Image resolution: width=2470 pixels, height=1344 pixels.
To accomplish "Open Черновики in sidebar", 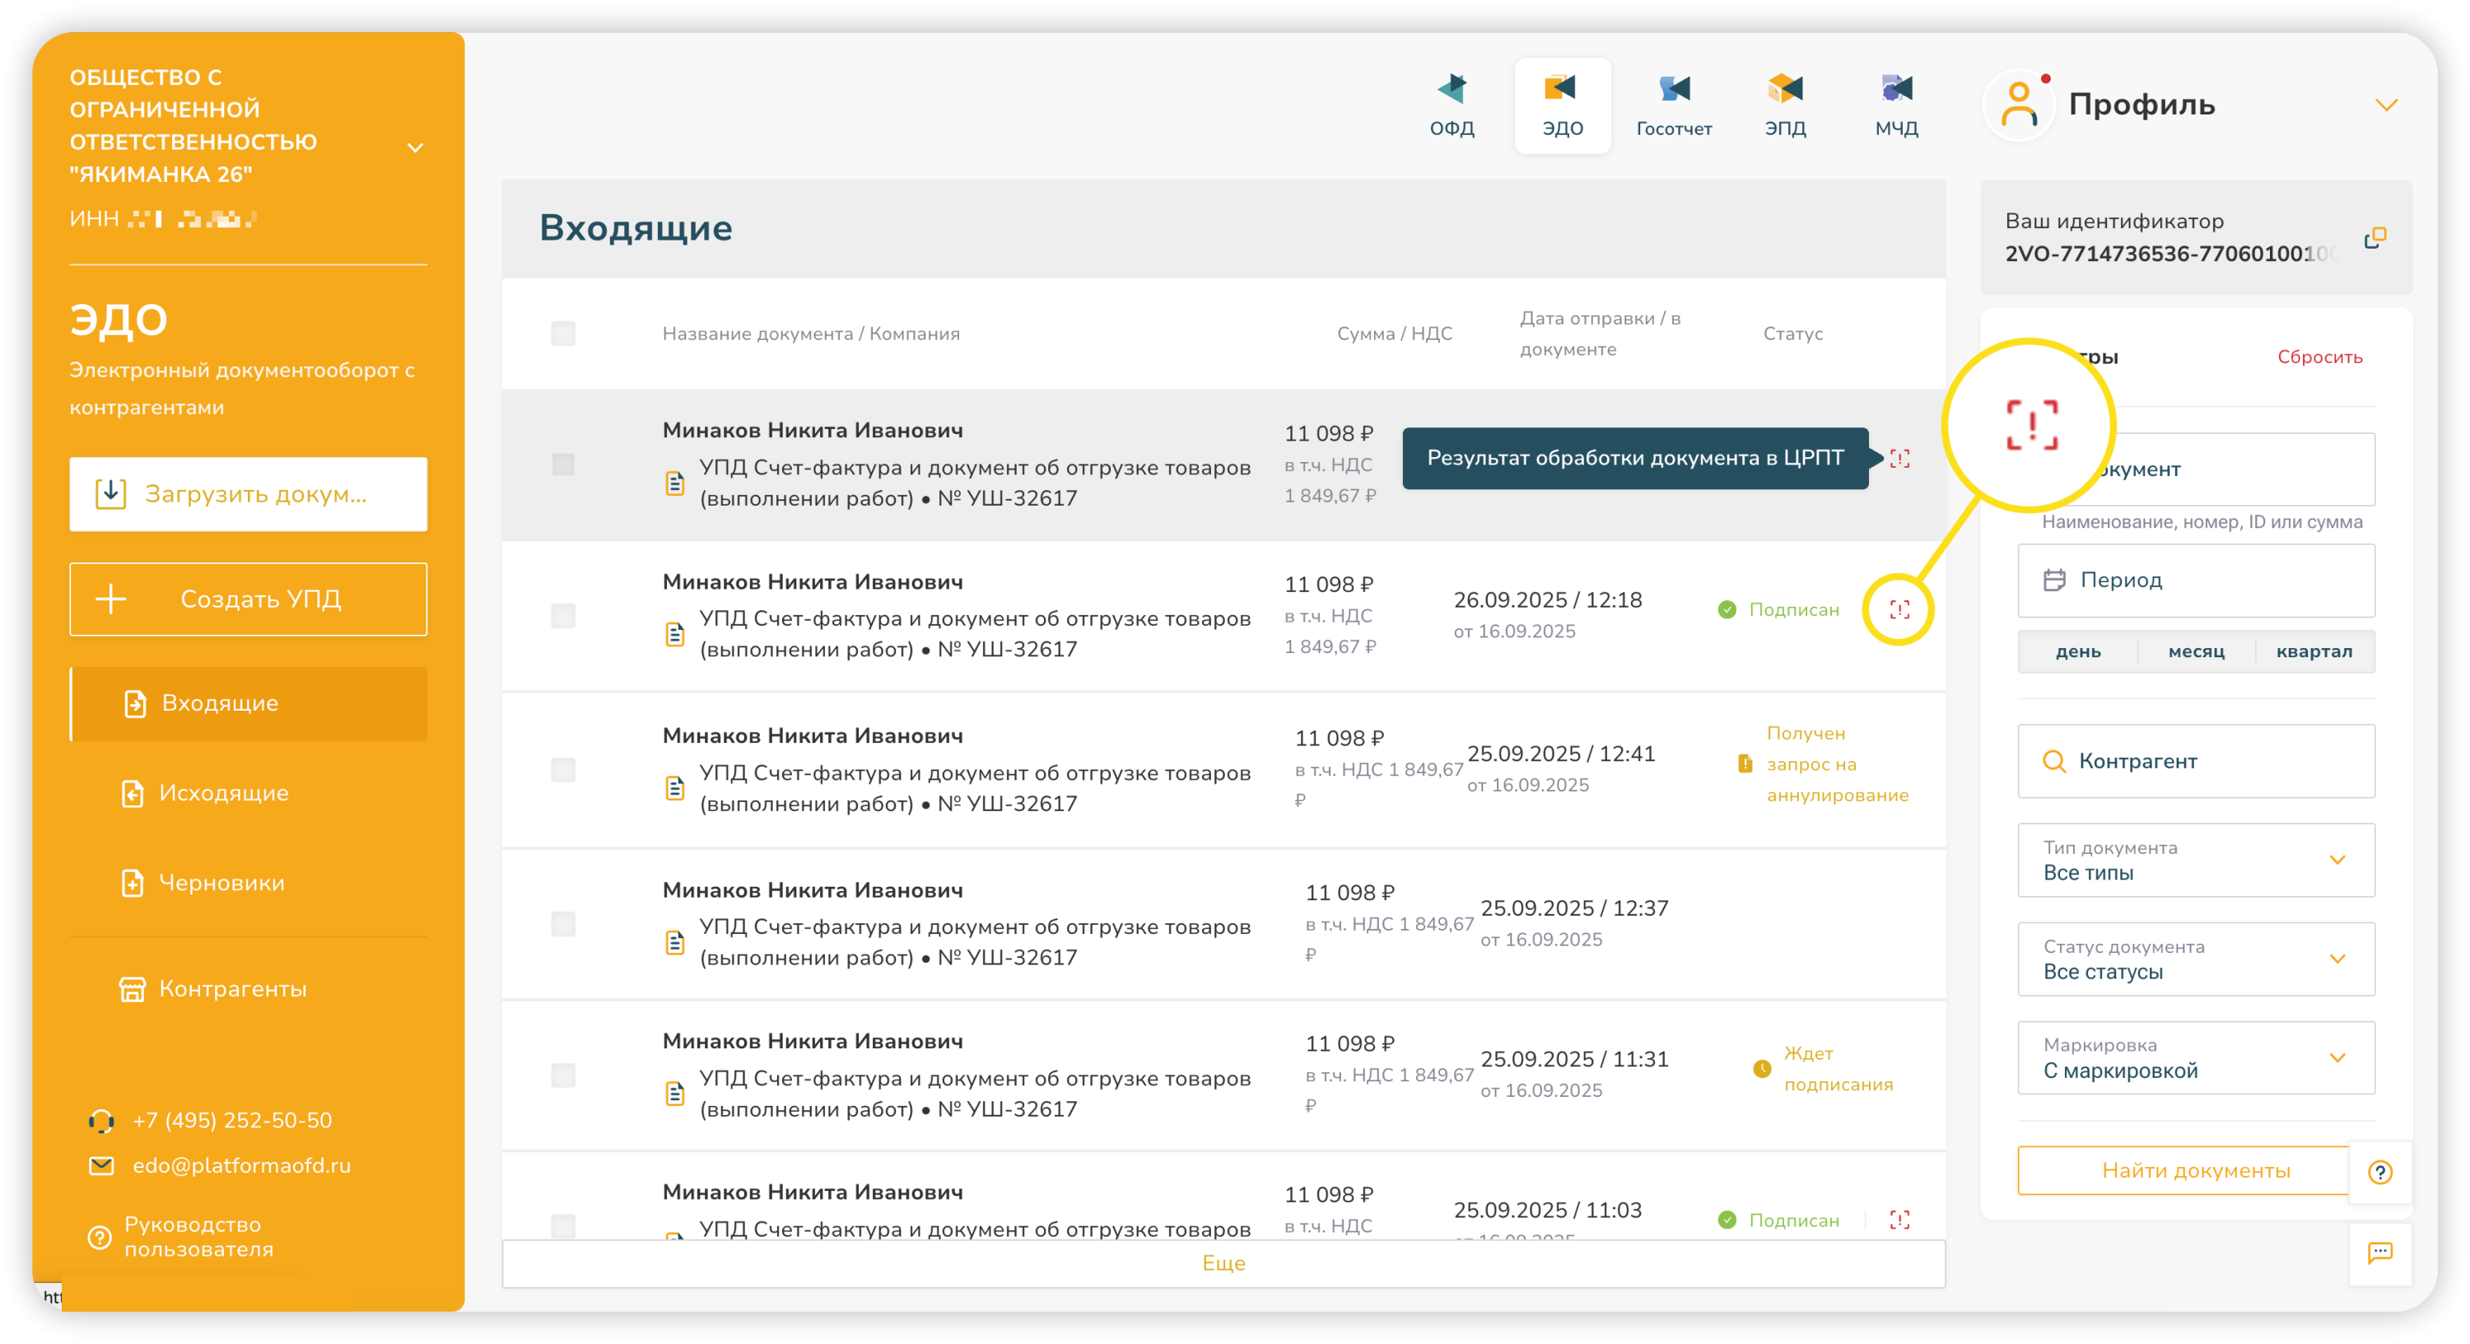I will click(221, 883).
